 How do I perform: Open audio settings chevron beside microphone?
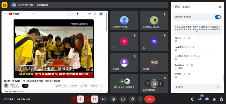[74, 99]
